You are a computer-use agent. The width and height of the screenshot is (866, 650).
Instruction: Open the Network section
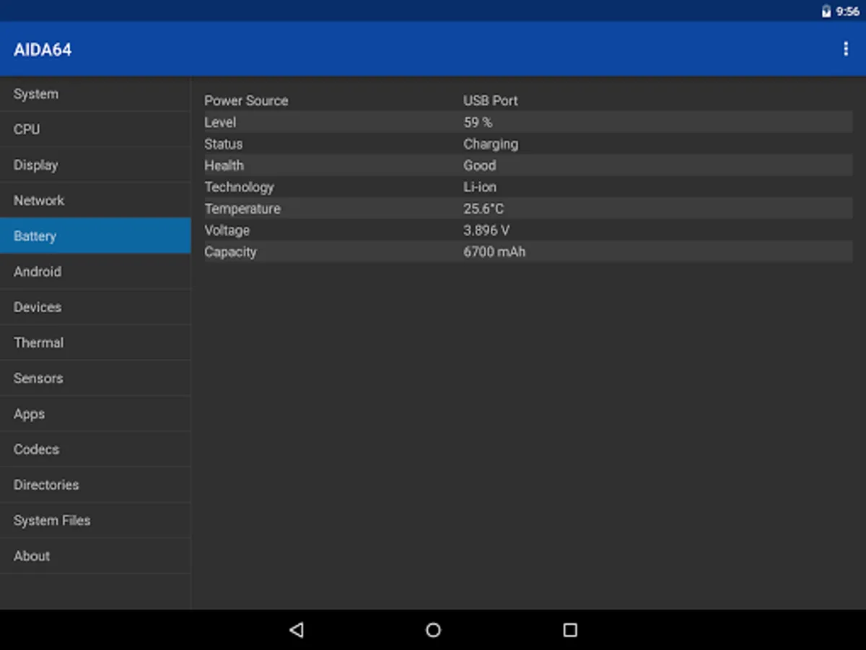[x=95, y=200]
